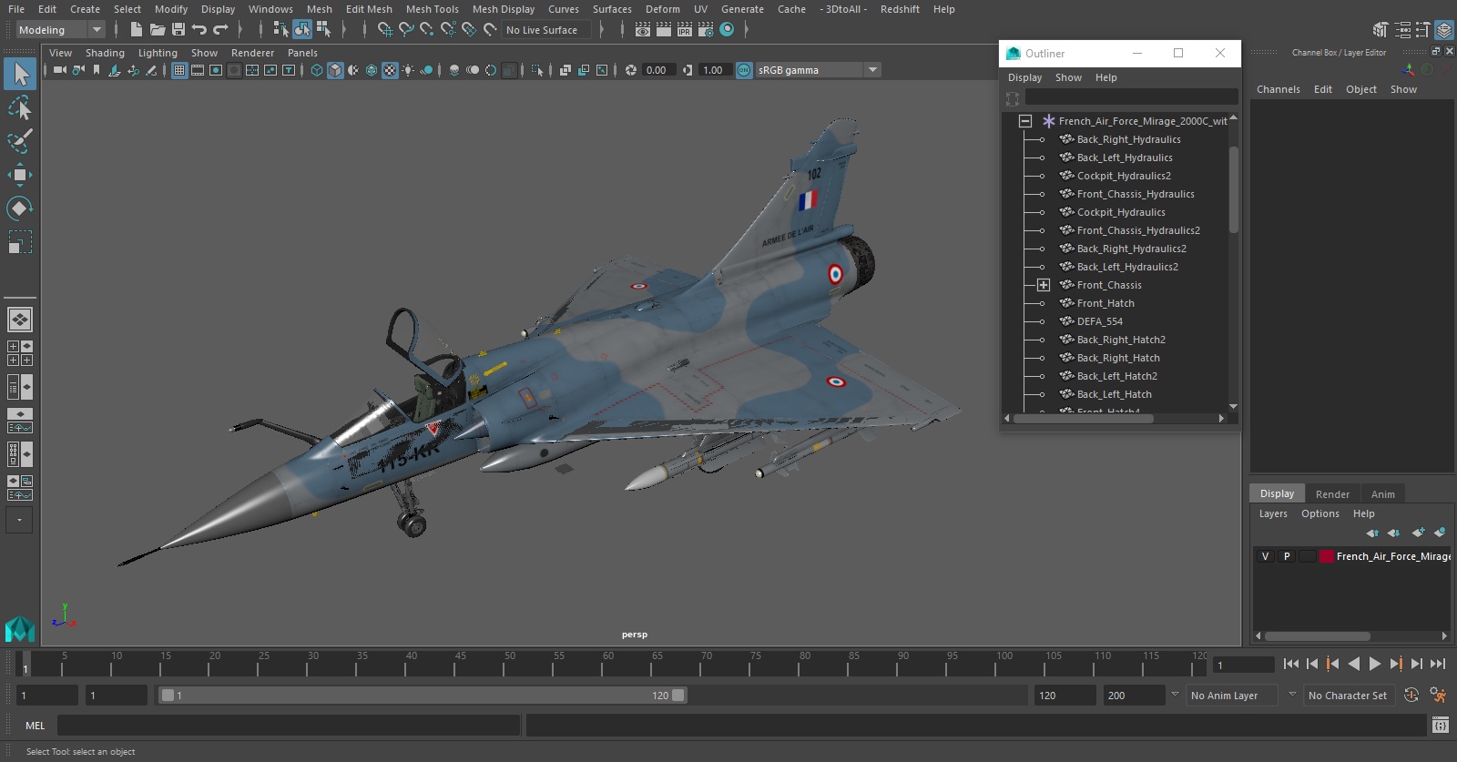Enable snap to points icon

coord(427,30)
